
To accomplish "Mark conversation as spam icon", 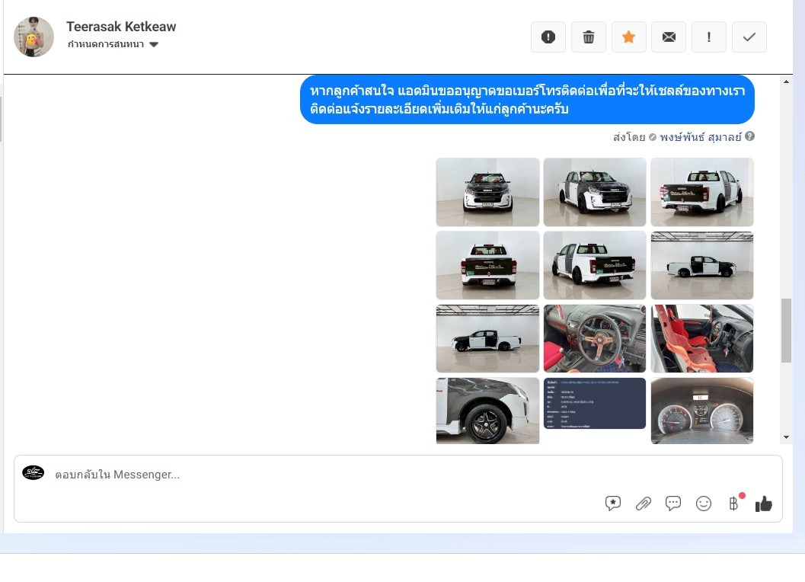I will [x=548, y=37].
